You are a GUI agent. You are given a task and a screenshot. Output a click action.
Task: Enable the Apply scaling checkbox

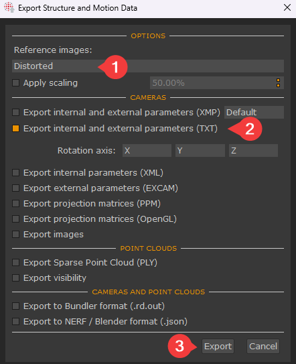tap(16, 83)
